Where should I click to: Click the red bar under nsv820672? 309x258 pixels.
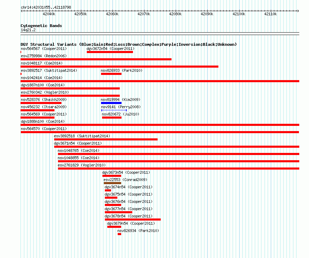(x=112, y=118)
